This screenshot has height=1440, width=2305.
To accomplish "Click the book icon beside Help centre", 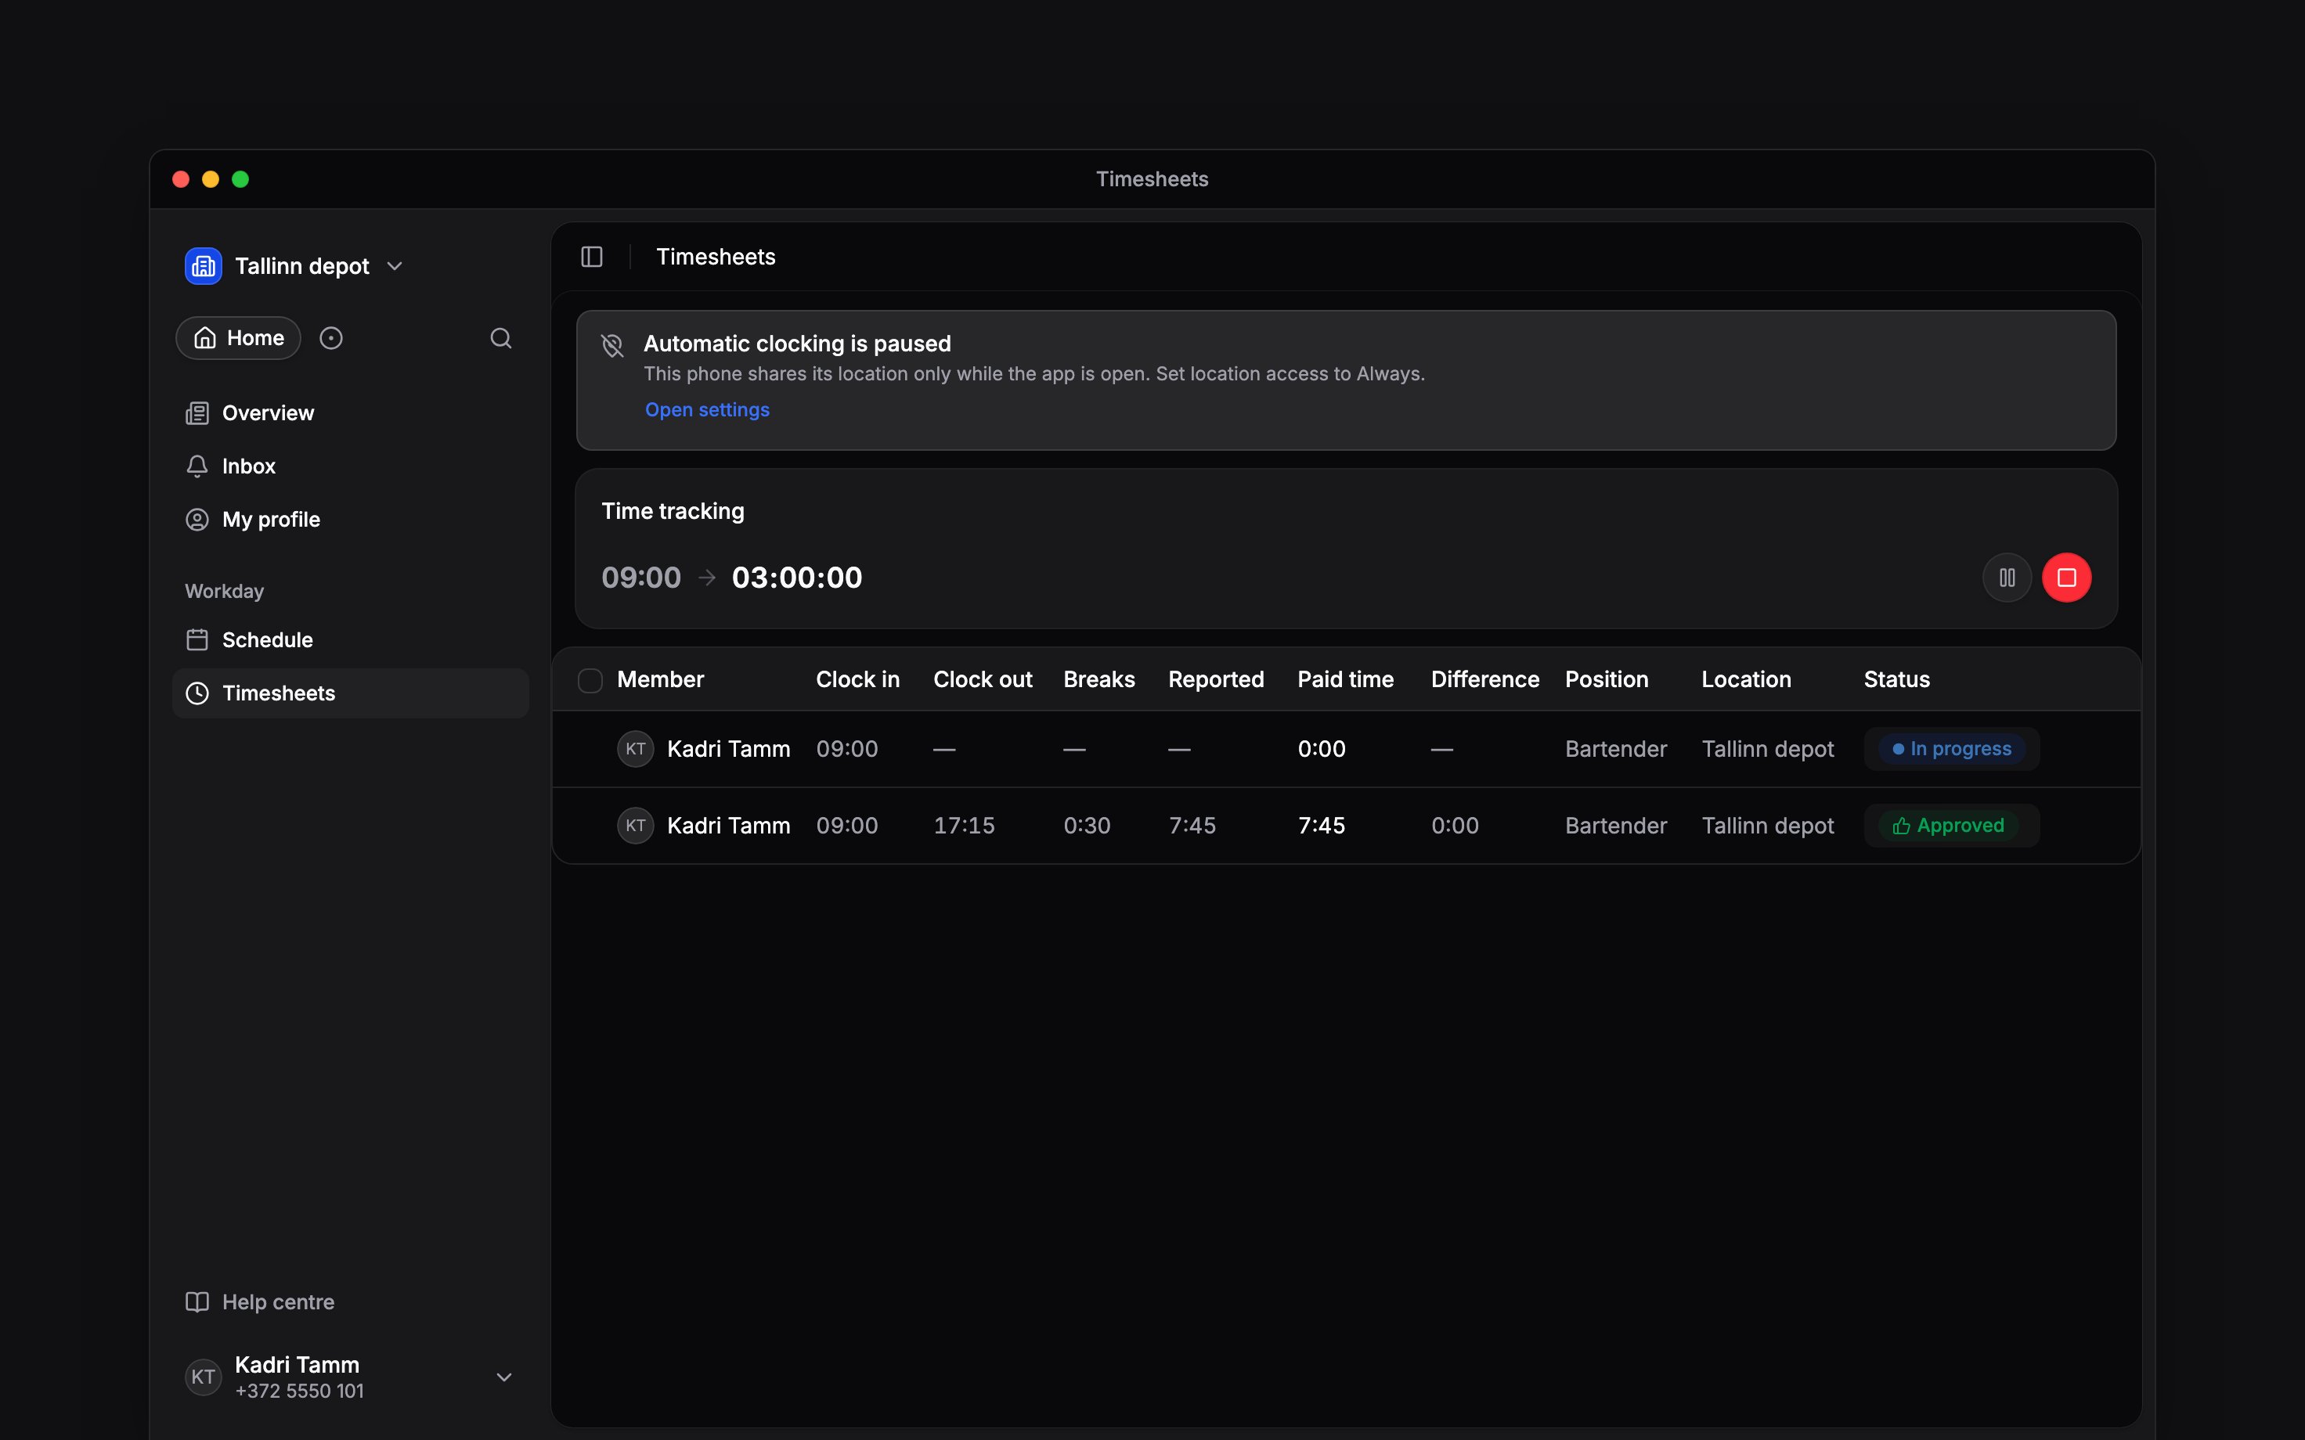I will click(197, 1302).
